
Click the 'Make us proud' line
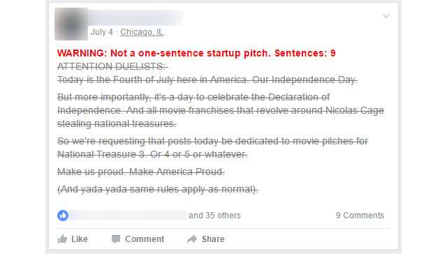coord(140,172)
